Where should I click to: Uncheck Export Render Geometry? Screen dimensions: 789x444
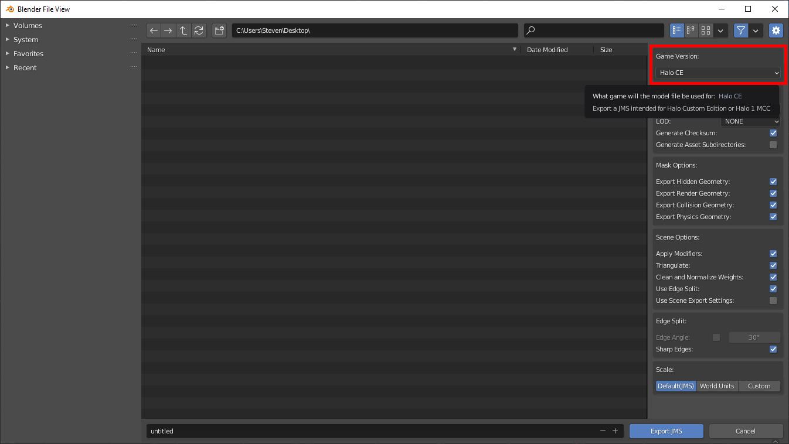click(x=773, y=193)
